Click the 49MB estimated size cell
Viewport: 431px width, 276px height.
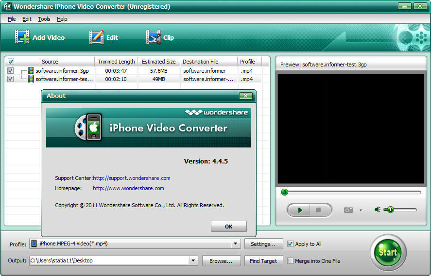pyautogui.click(x=159, y=79)
